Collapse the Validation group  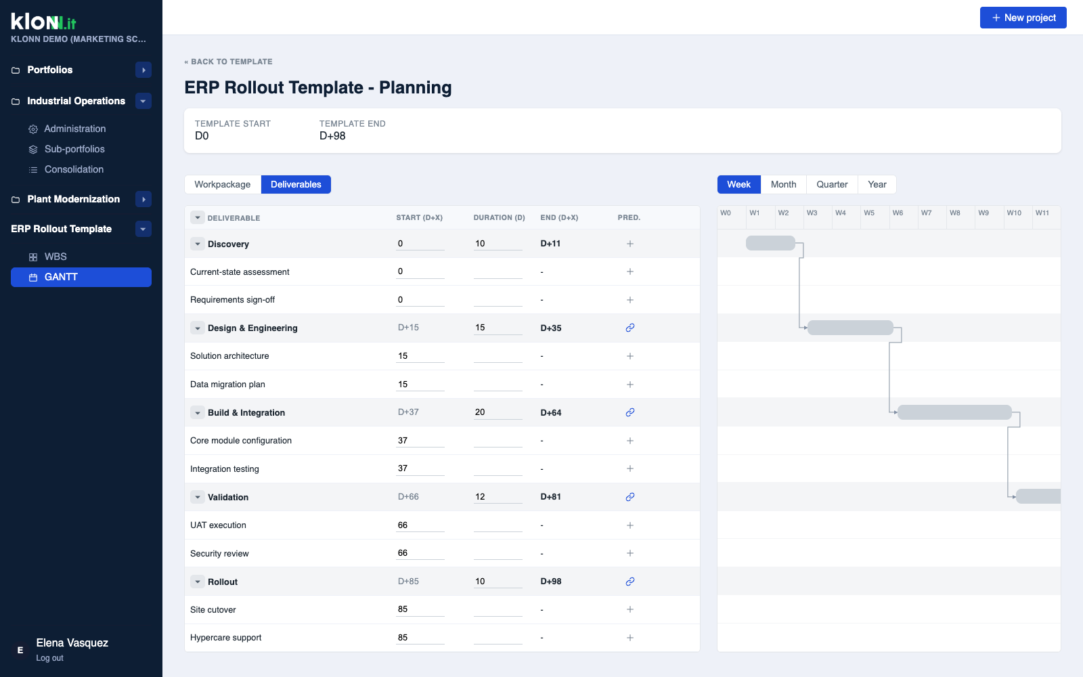pos(197,497)
